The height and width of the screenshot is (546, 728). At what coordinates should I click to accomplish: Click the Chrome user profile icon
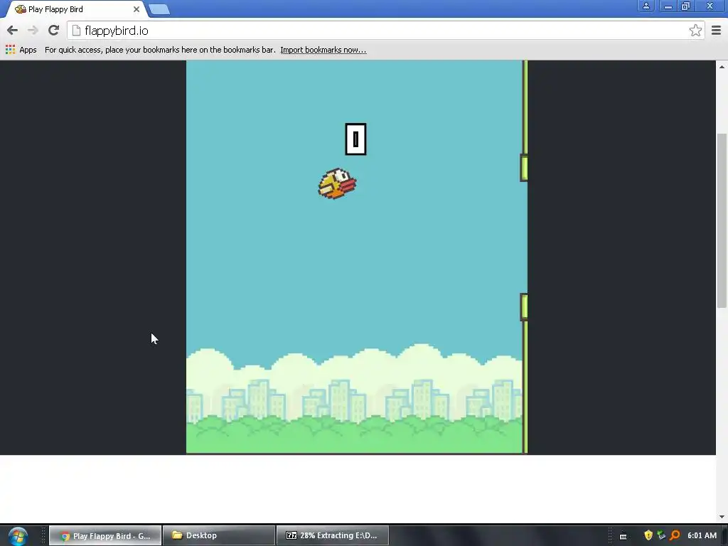(x=646, y=6)
